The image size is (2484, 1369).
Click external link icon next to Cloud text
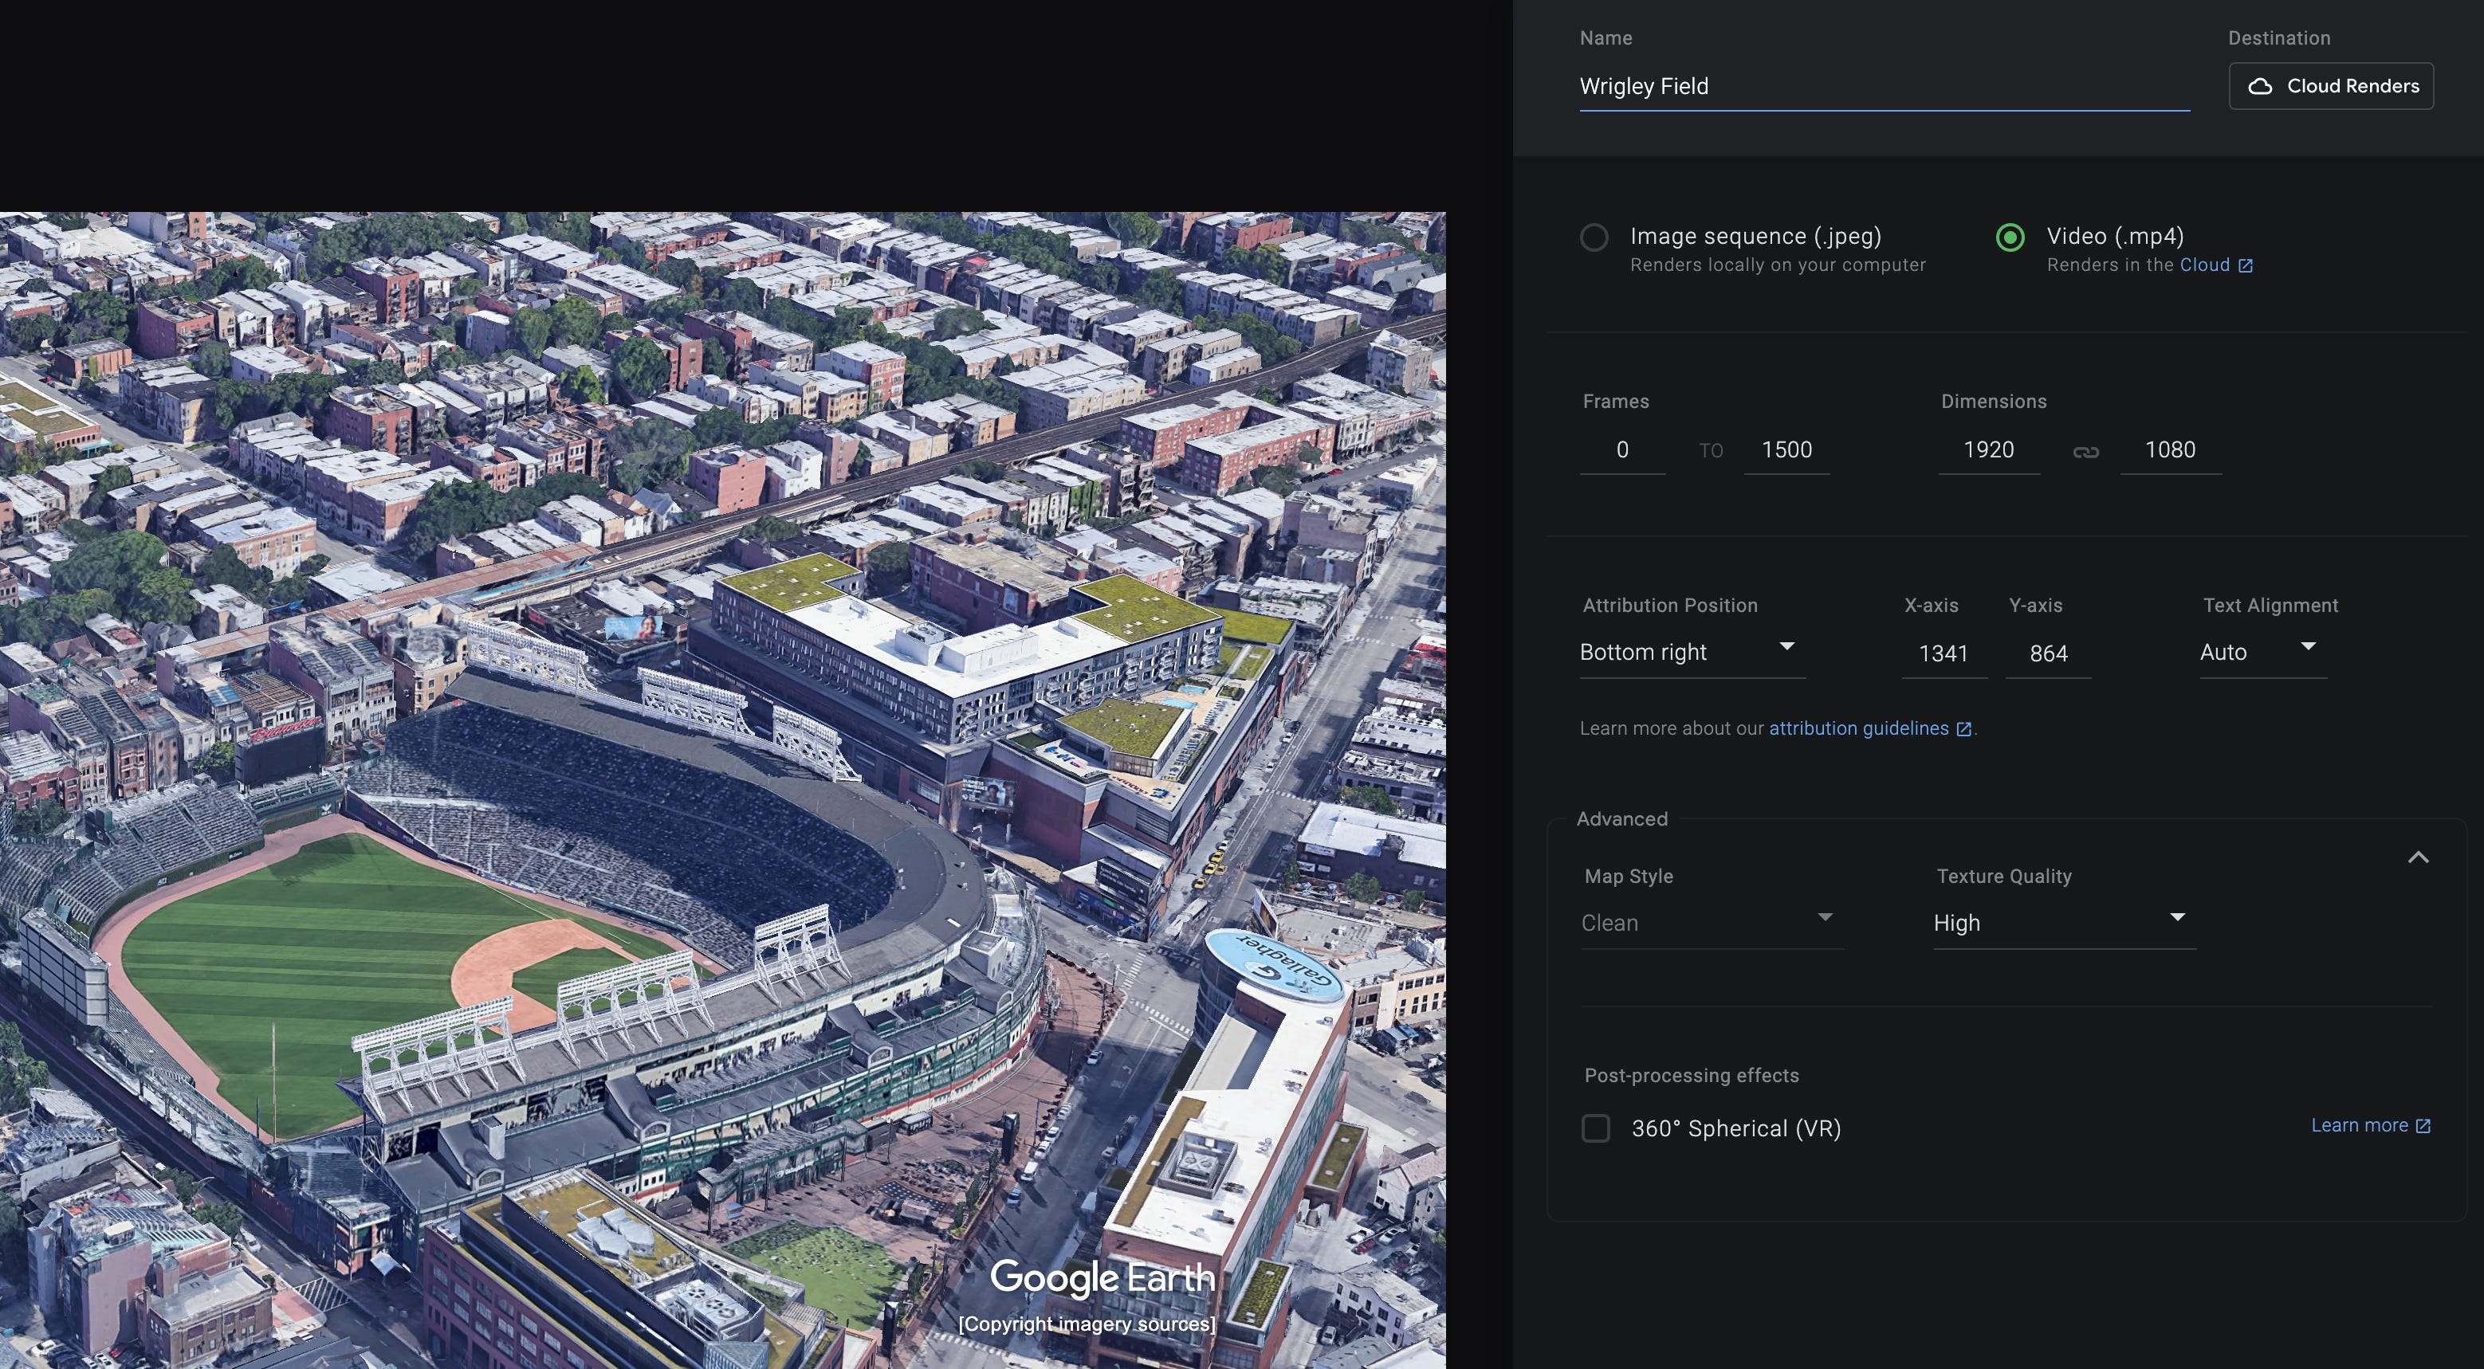click(x=2248, y=265)
